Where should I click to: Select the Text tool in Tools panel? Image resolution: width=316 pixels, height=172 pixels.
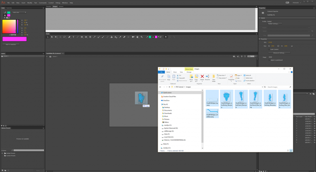click(73, 37)
